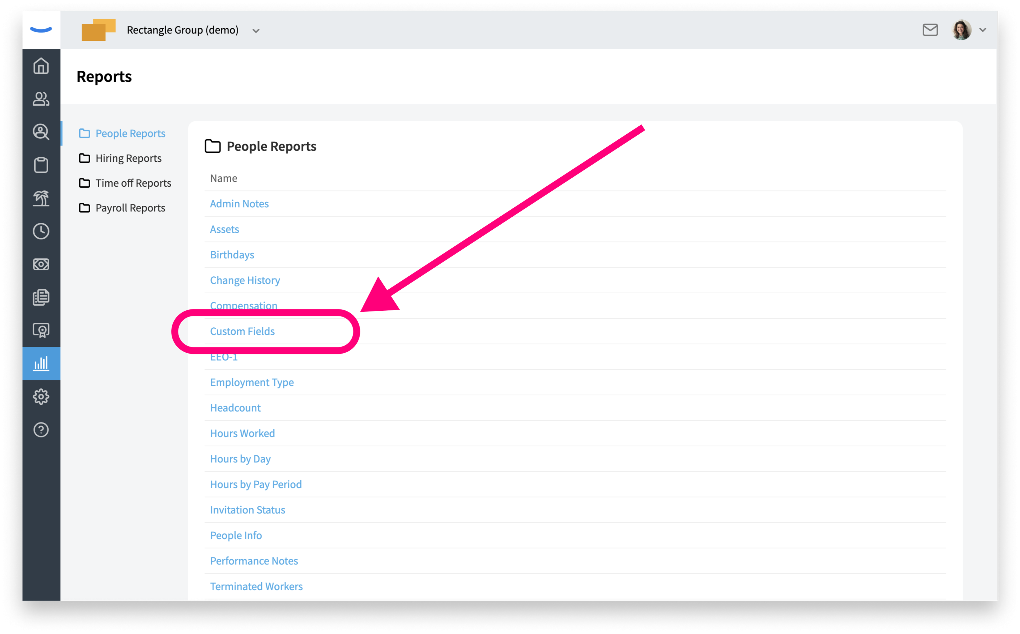The height and width of the screenshot is (634, 1020).
Task: Open the Admin Notes report
Action: 239,203
